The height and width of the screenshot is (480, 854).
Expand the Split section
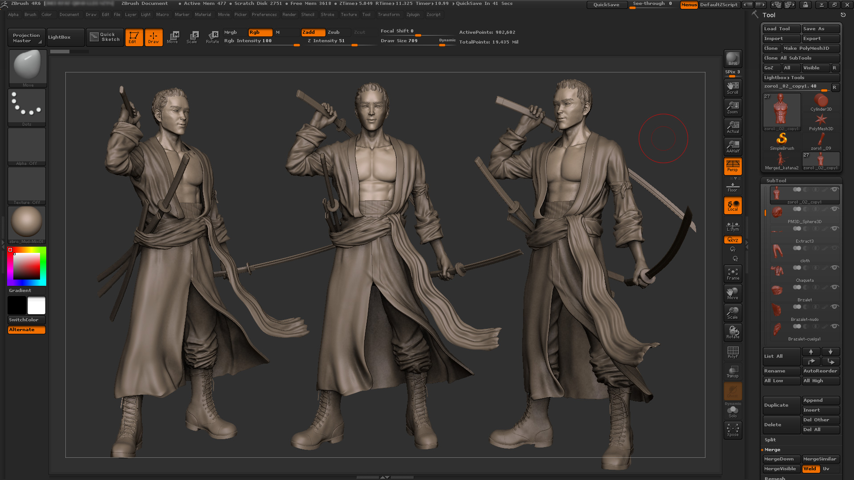[x=770, y=440]
